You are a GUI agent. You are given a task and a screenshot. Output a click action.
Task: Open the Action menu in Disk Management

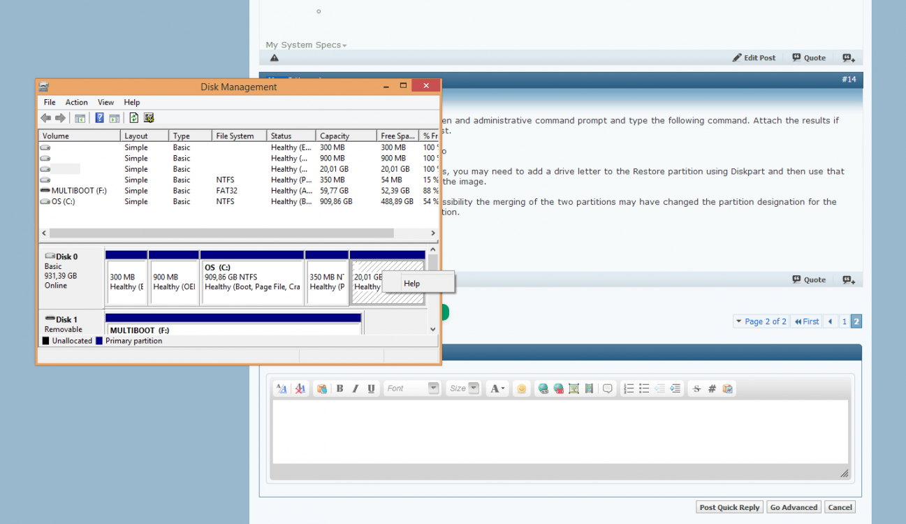click(x=76, y=102)
